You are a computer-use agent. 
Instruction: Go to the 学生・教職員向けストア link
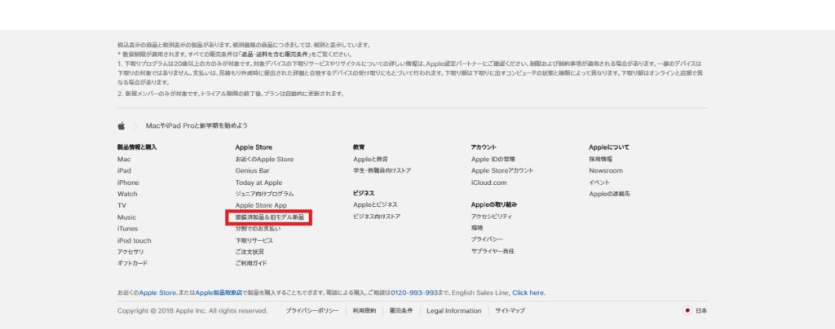pyautogui.click(x=382, y=171)
